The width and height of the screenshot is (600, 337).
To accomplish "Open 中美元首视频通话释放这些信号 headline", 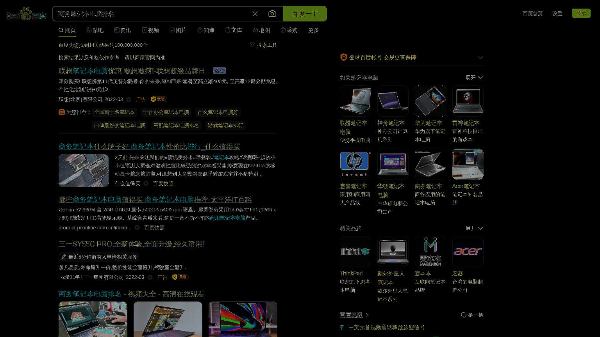I will (387, 327).
